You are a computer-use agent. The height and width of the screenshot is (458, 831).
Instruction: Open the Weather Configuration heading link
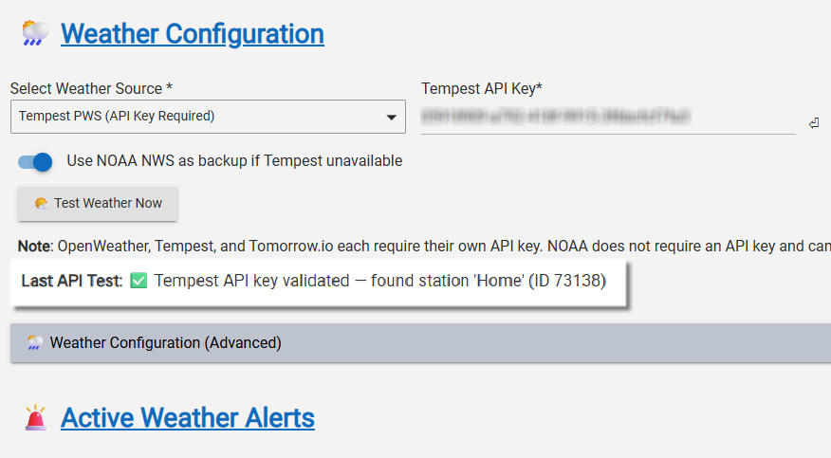point(192,34)
